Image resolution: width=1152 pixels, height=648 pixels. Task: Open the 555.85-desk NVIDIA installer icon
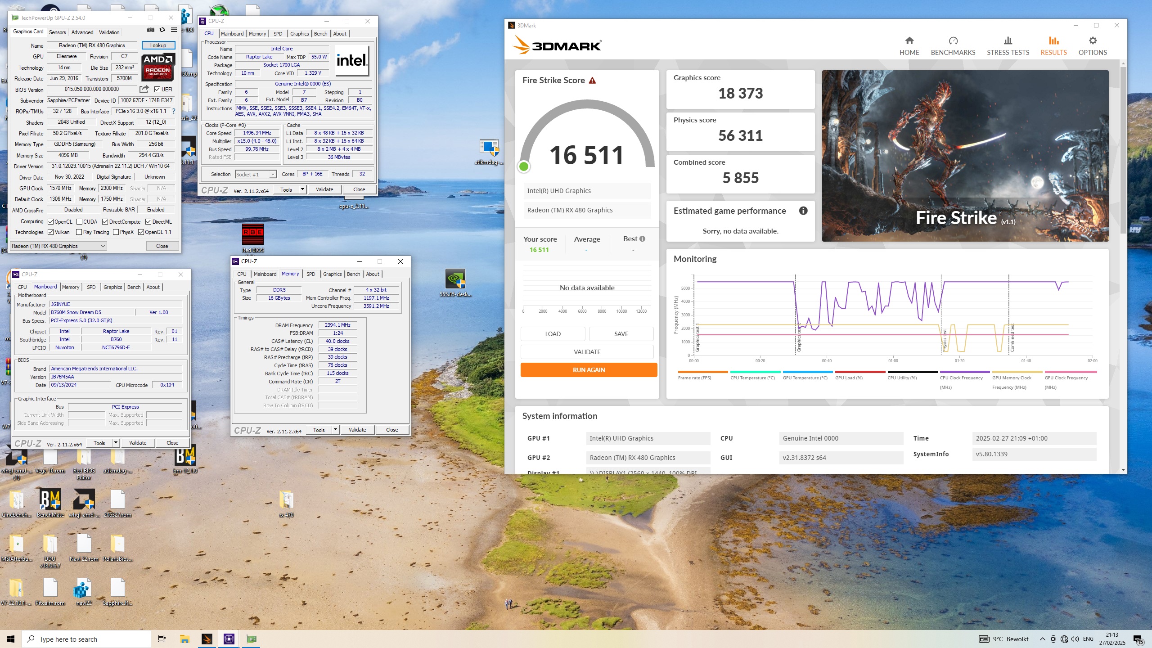455,283
